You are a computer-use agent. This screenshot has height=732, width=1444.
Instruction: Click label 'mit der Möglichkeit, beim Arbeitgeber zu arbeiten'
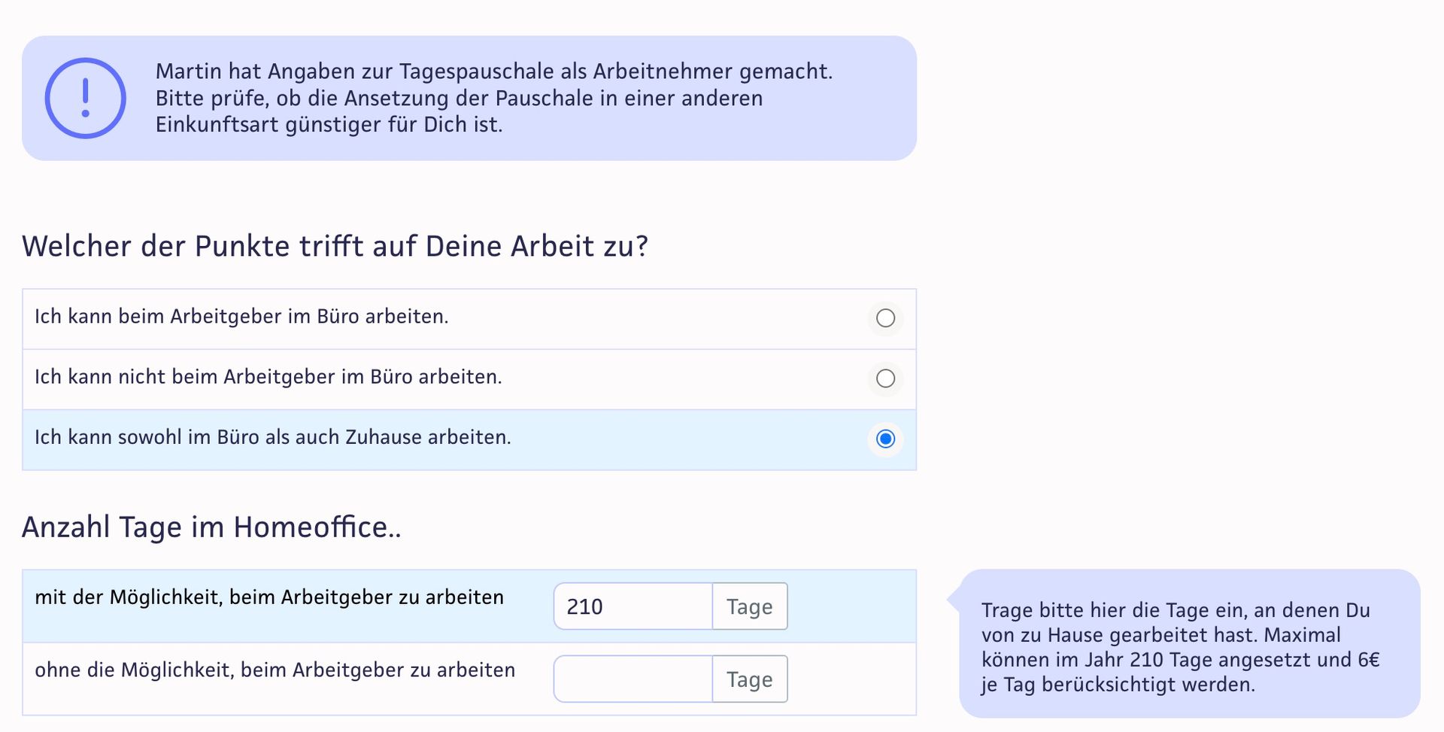click(x=269, y=597)
